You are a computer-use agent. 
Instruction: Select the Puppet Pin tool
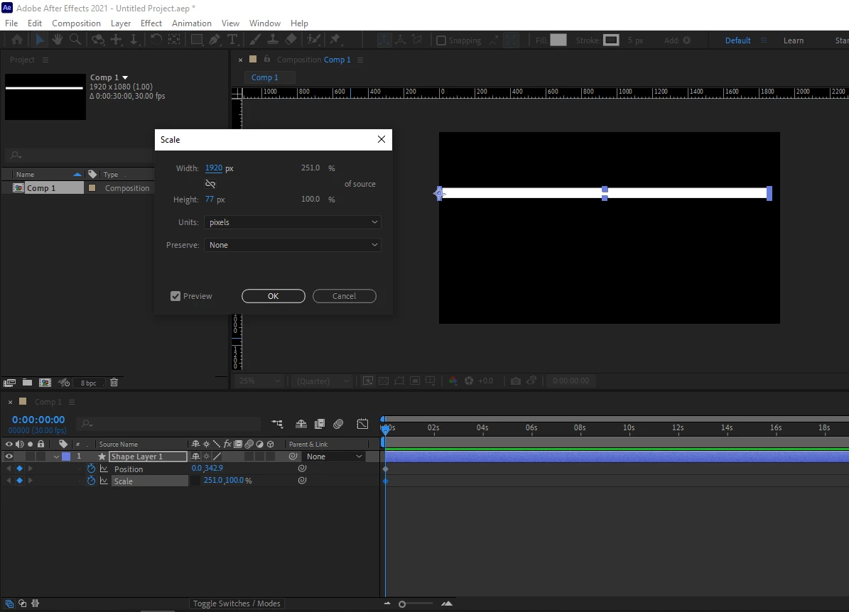click(335, 40)
